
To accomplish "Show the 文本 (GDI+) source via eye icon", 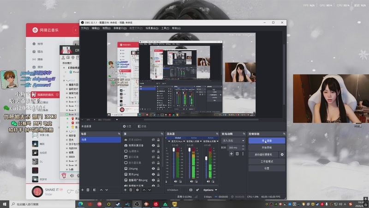I will tap(153, 140).
